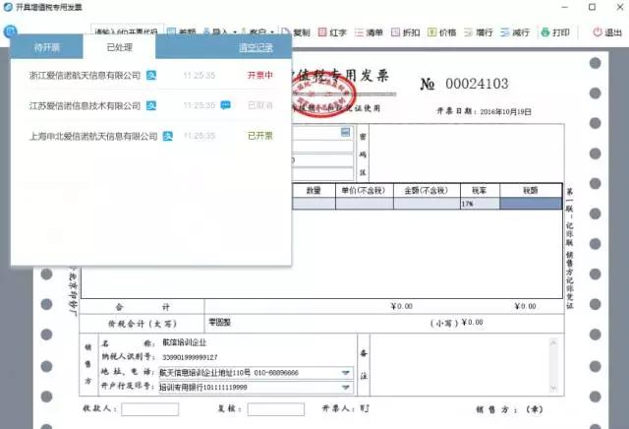Screen dimensions: 629x429
Task: Click the highlighted 税额 cell in first row
Action: pyautogui.click(x=531, y=204)
